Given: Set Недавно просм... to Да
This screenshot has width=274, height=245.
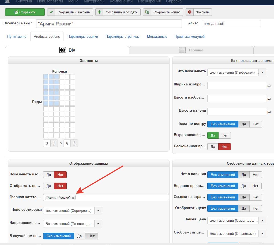Looking at the screenshot, I should pos(244,186).
